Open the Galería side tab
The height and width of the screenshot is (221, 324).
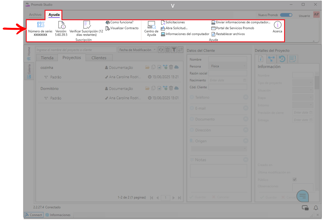coord(29,71)
